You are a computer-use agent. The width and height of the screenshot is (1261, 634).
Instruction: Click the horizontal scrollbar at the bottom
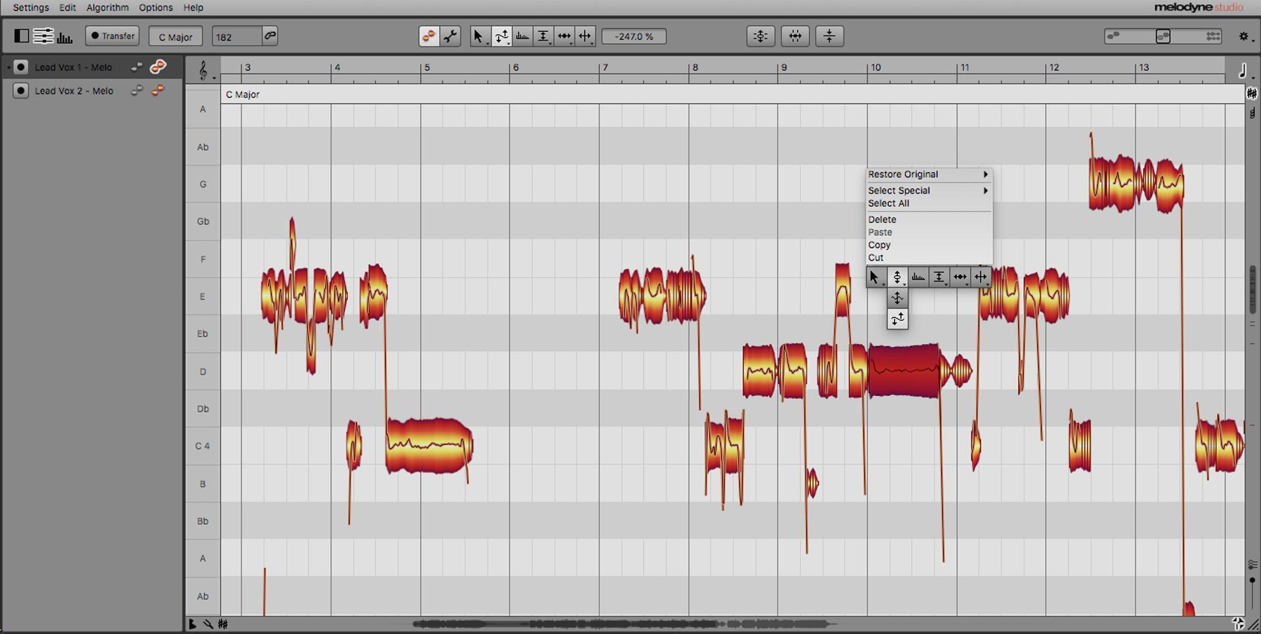pyautogui.click(x=624, y=624)
